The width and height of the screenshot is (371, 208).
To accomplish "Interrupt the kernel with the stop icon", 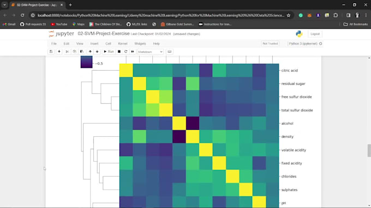I will click(119, 52).
